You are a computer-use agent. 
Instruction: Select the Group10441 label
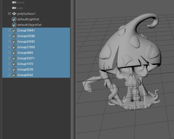[26, 30]
